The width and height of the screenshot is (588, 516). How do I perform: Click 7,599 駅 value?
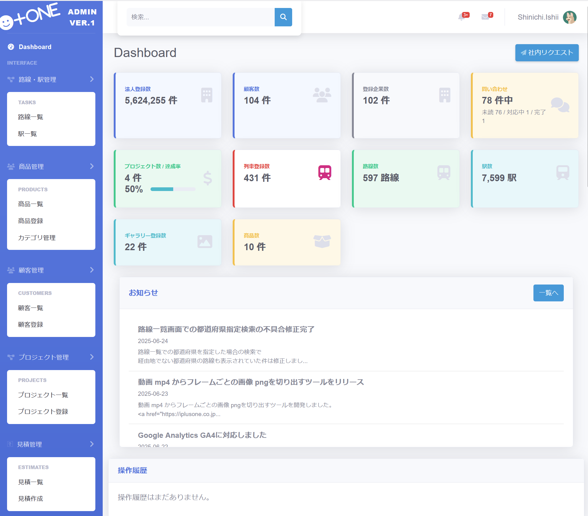499,178
